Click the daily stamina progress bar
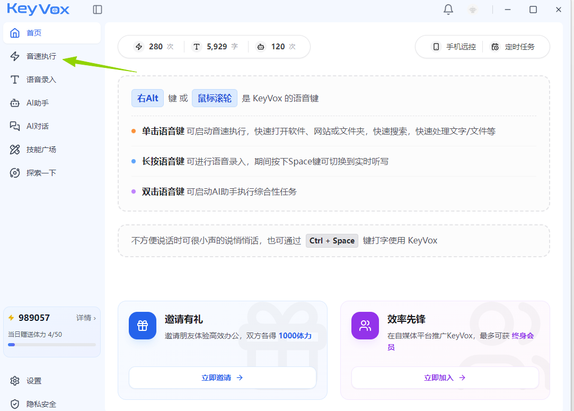The height and width of the screenshot is (411, 574). 51,345
